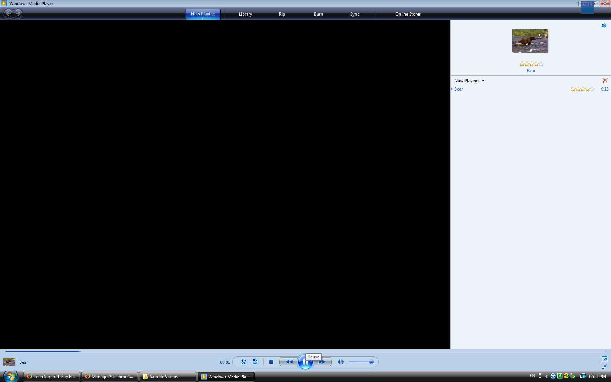Turn shuffle on in playback controls
Image resolution: width=611 pixels, height=382 pixels.
pos(244,362)
